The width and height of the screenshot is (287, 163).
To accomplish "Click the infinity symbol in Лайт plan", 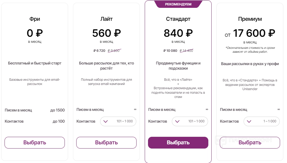I will [x=135, y=109].
